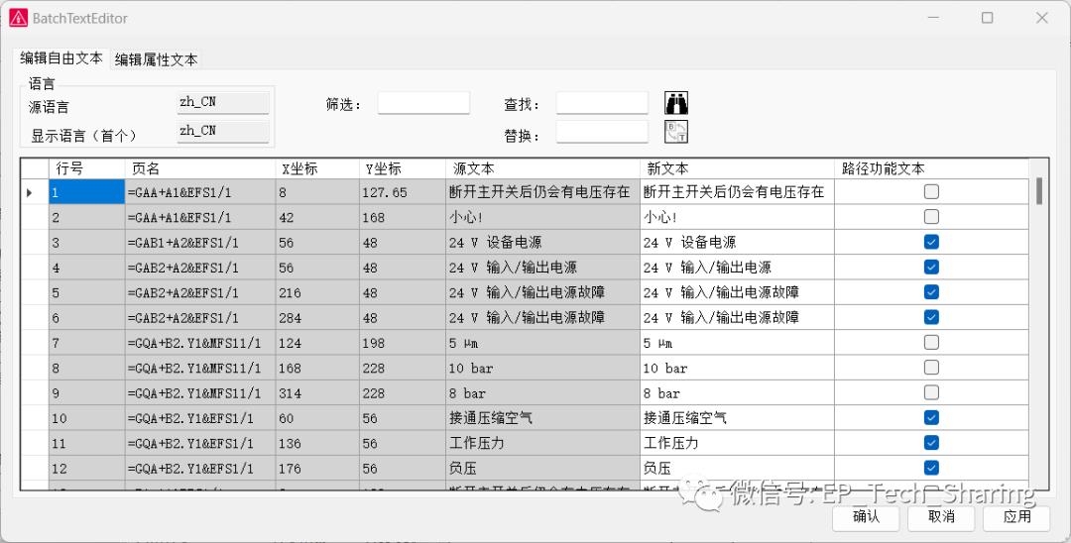Toggle 路径功能文本 checkbox for 小心! row
Screen dimensions: 1071x543
[931, 217]
